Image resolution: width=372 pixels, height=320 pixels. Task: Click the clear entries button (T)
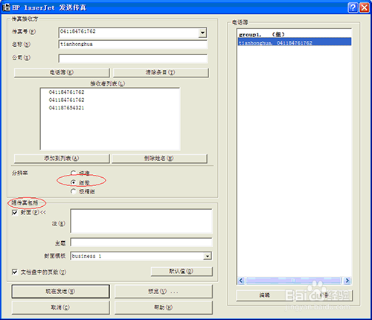pyautogui.click(x=161, y=72)
